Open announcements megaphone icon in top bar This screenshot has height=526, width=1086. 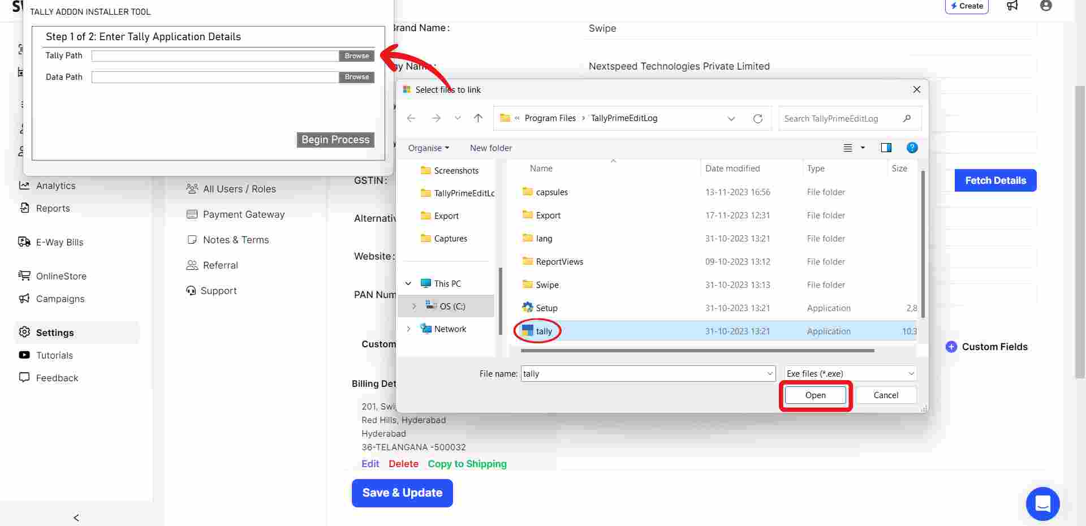(x=1012, y=6)
